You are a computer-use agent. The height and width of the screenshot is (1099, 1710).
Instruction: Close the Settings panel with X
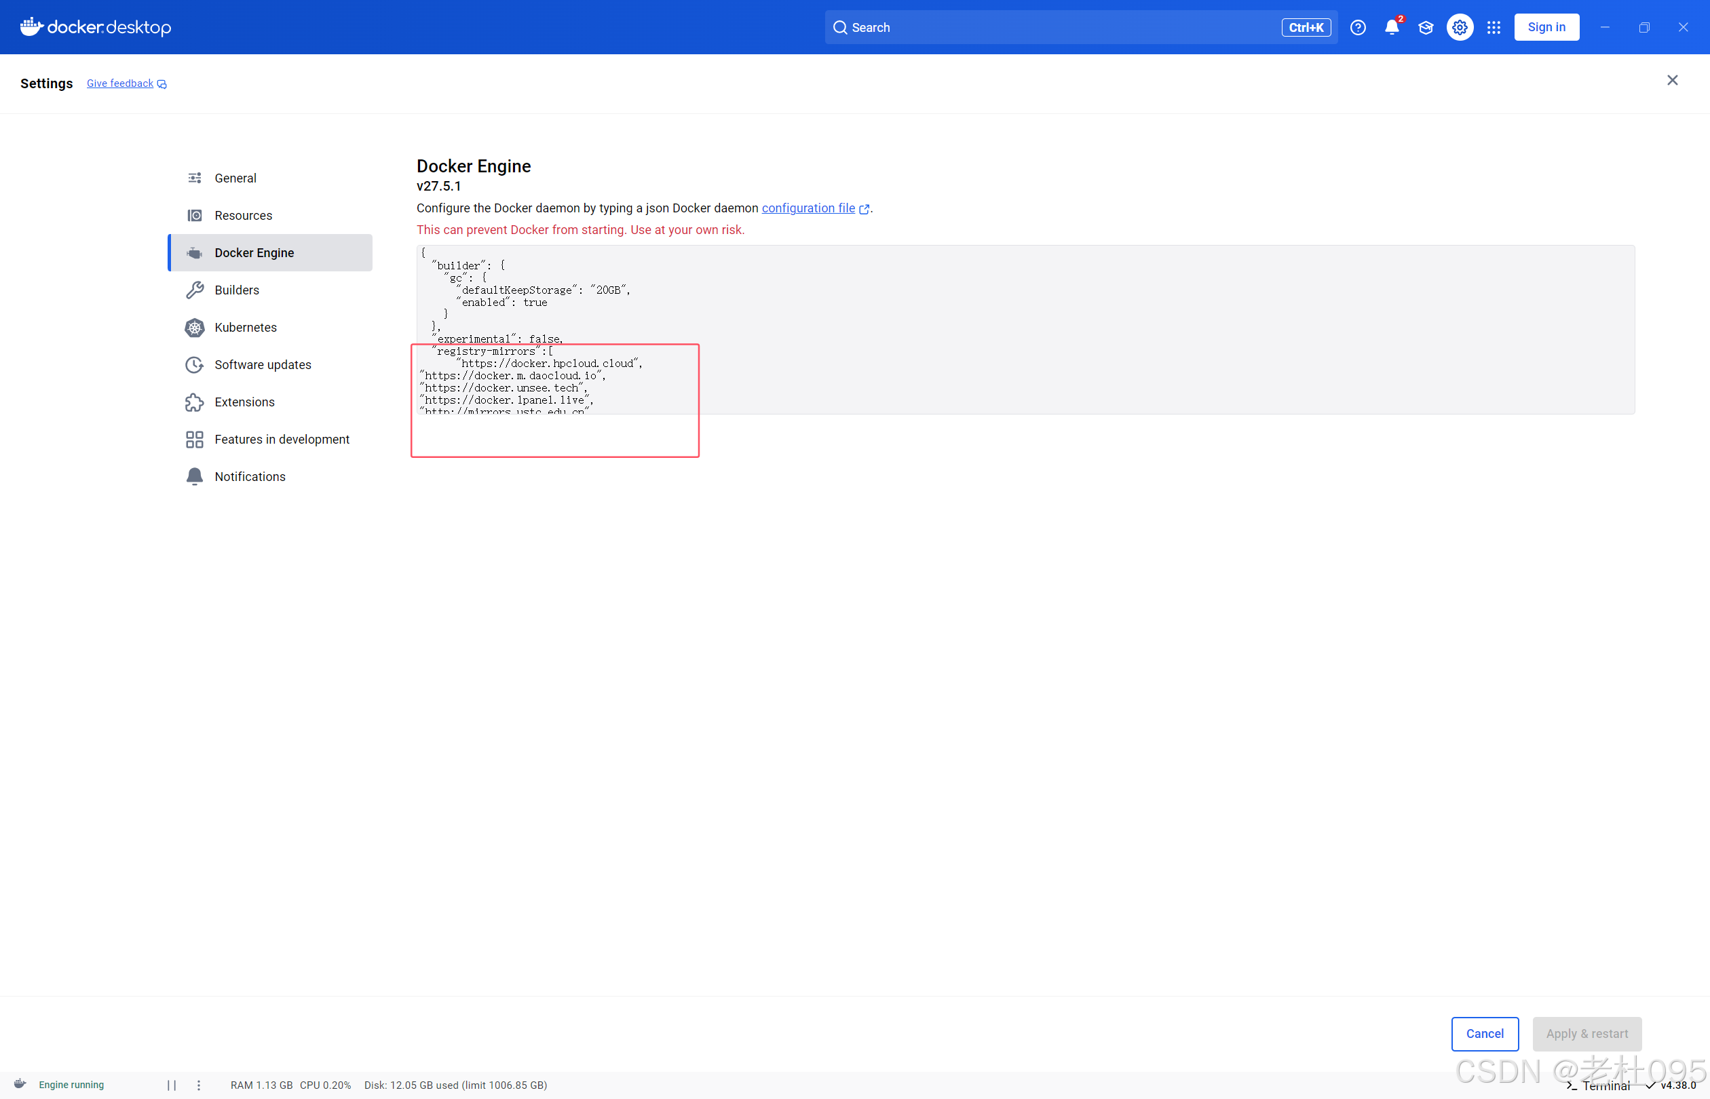pos(1671,80)
